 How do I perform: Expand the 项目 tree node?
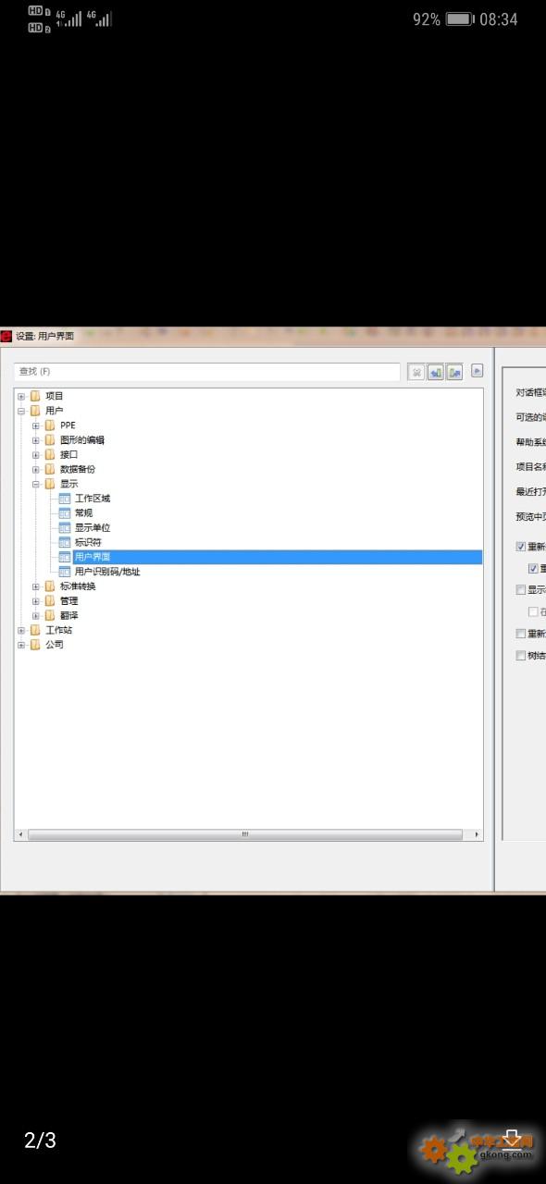pos(21,397)
